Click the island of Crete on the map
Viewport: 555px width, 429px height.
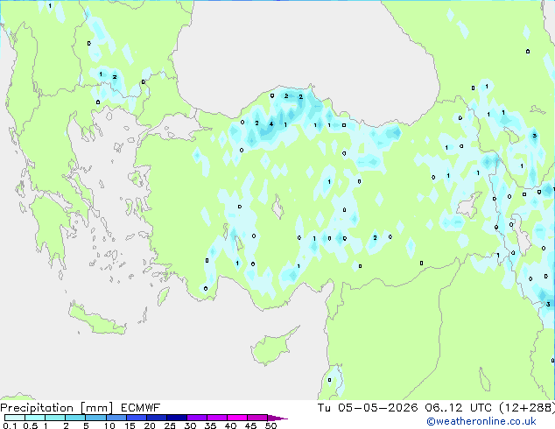pyautogui.click(x=95, y=318)
